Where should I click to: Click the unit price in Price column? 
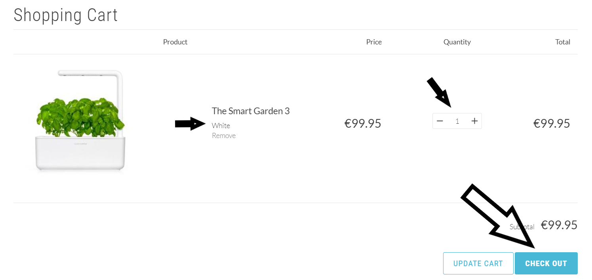pyautogui.click(x=363, y=123)
